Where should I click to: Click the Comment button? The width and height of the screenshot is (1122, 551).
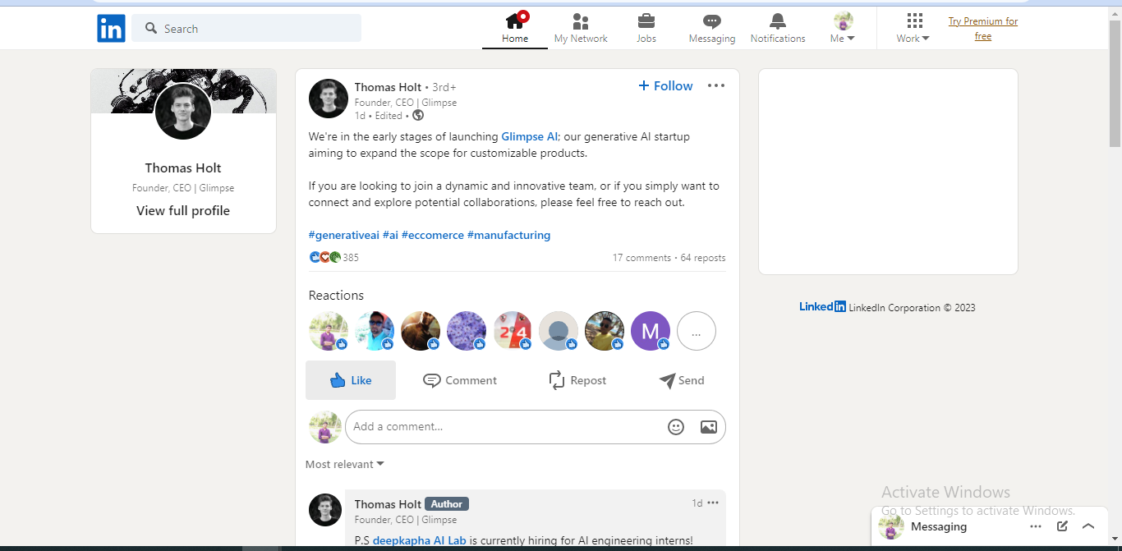tap(460, 380)
